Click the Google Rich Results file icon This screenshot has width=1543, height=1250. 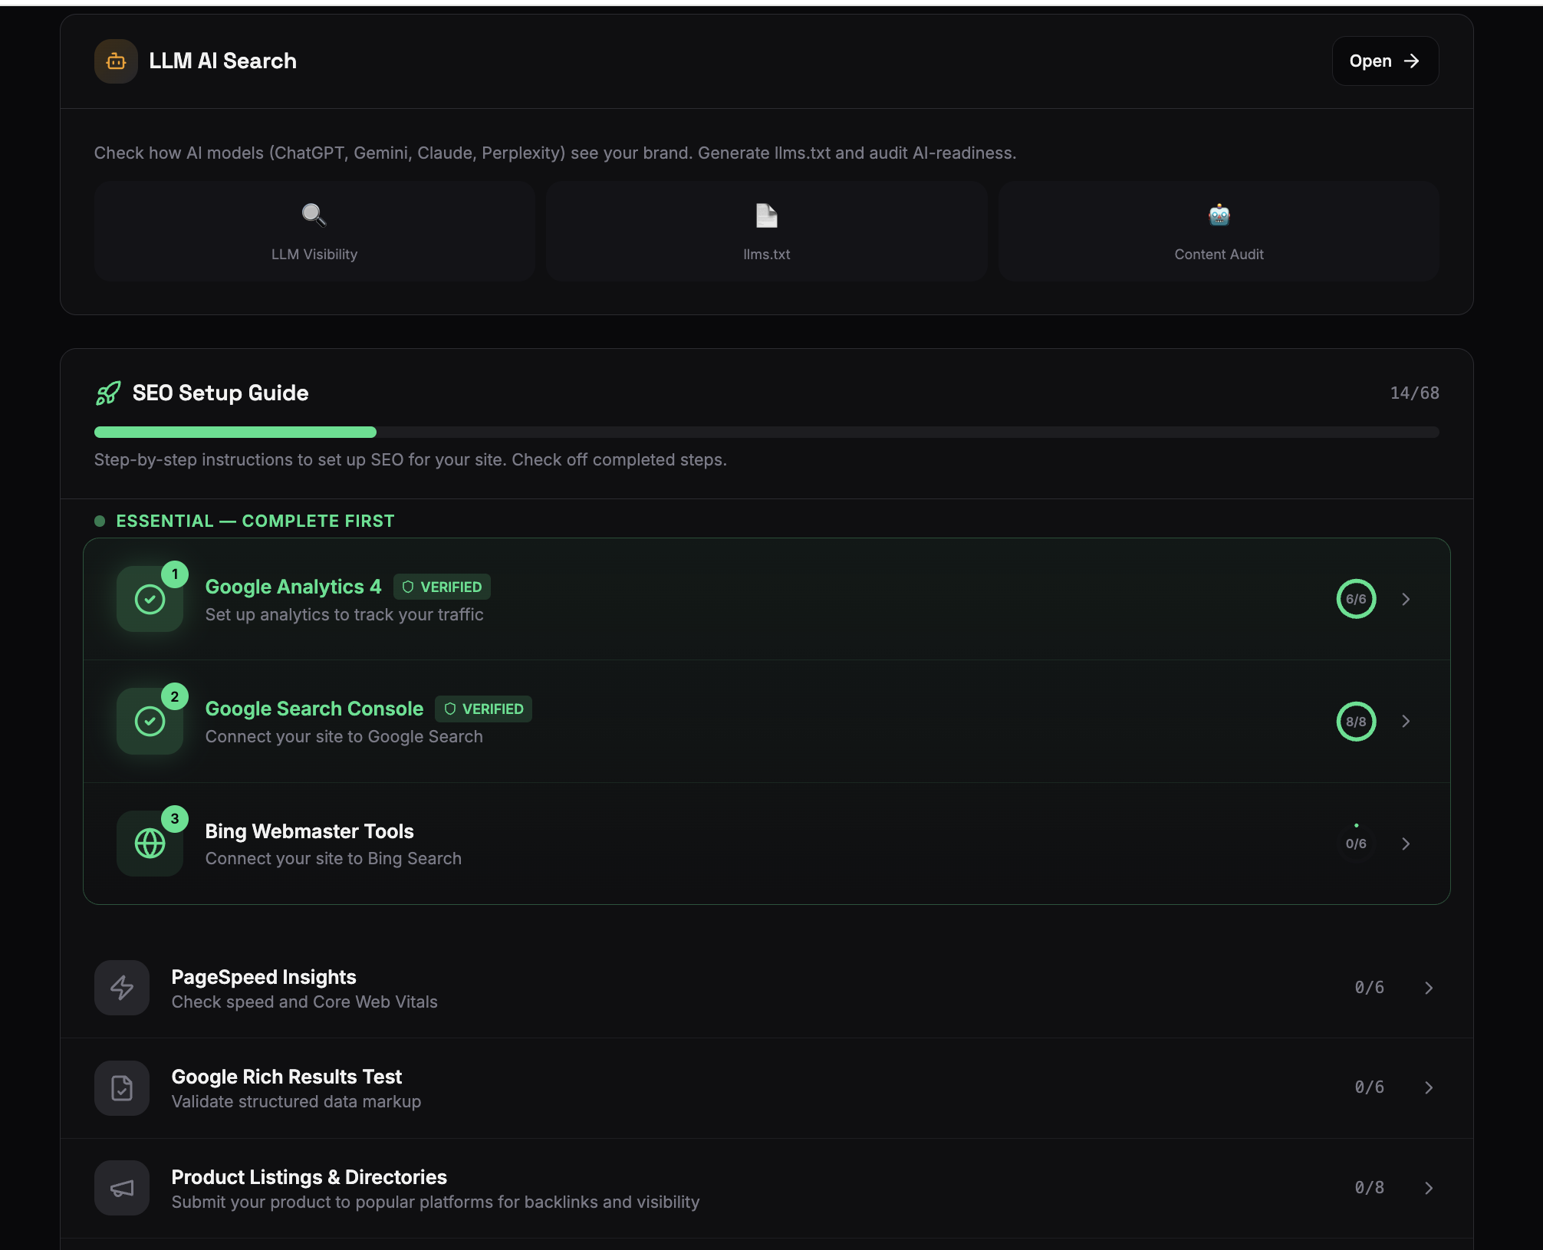(122, 1087)
